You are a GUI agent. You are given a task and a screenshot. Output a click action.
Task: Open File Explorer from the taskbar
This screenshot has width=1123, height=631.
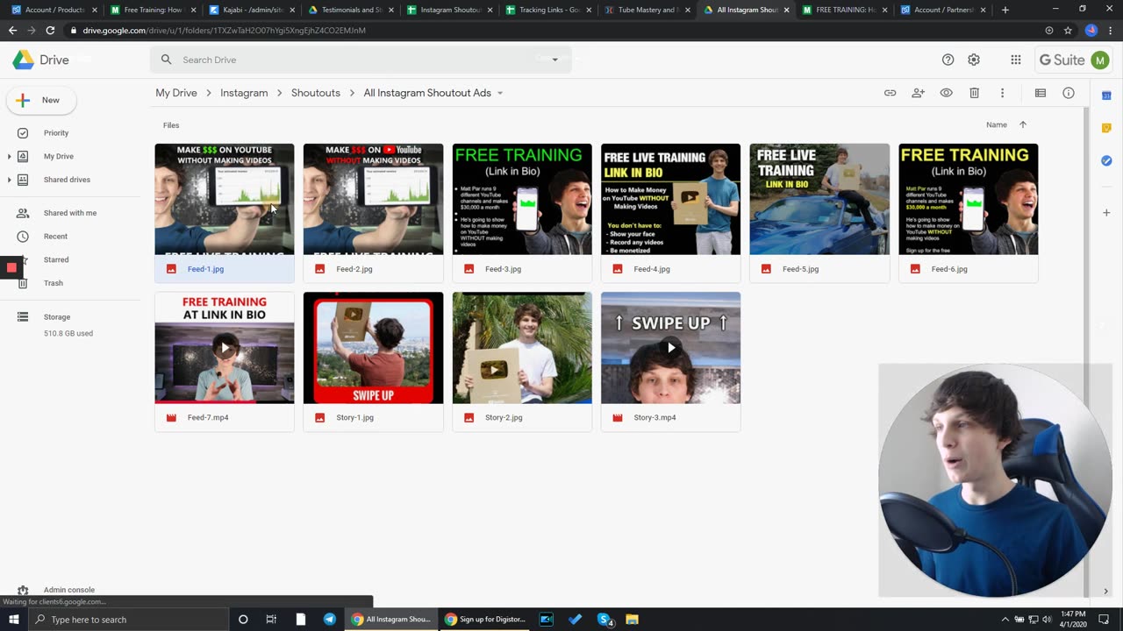pyautogui.click(x=632, y=620)
